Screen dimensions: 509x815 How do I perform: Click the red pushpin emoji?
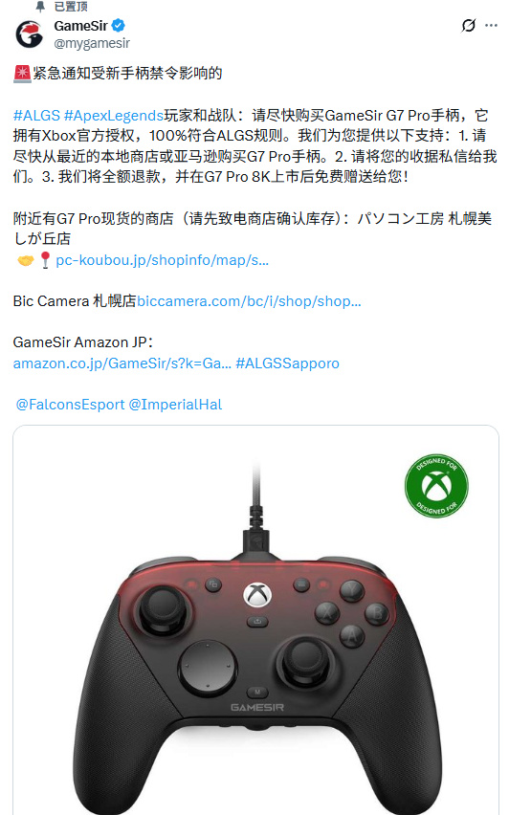(x=45, y=260)
